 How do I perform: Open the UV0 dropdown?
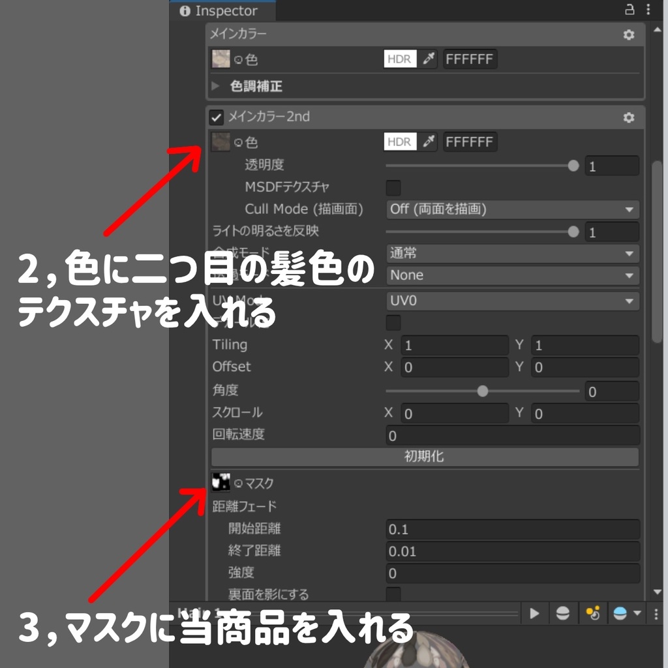click(512, 301)
